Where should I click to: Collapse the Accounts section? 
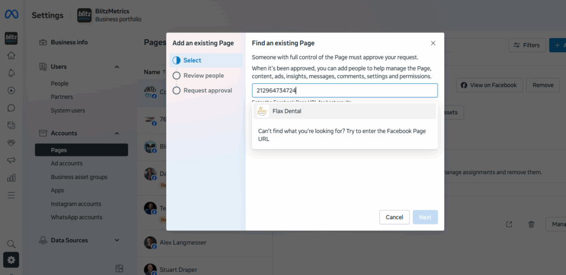[x=117, y=133]
